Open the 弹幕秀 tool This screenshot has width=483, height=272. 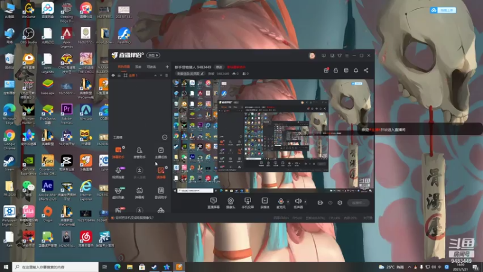coord(139,193)
